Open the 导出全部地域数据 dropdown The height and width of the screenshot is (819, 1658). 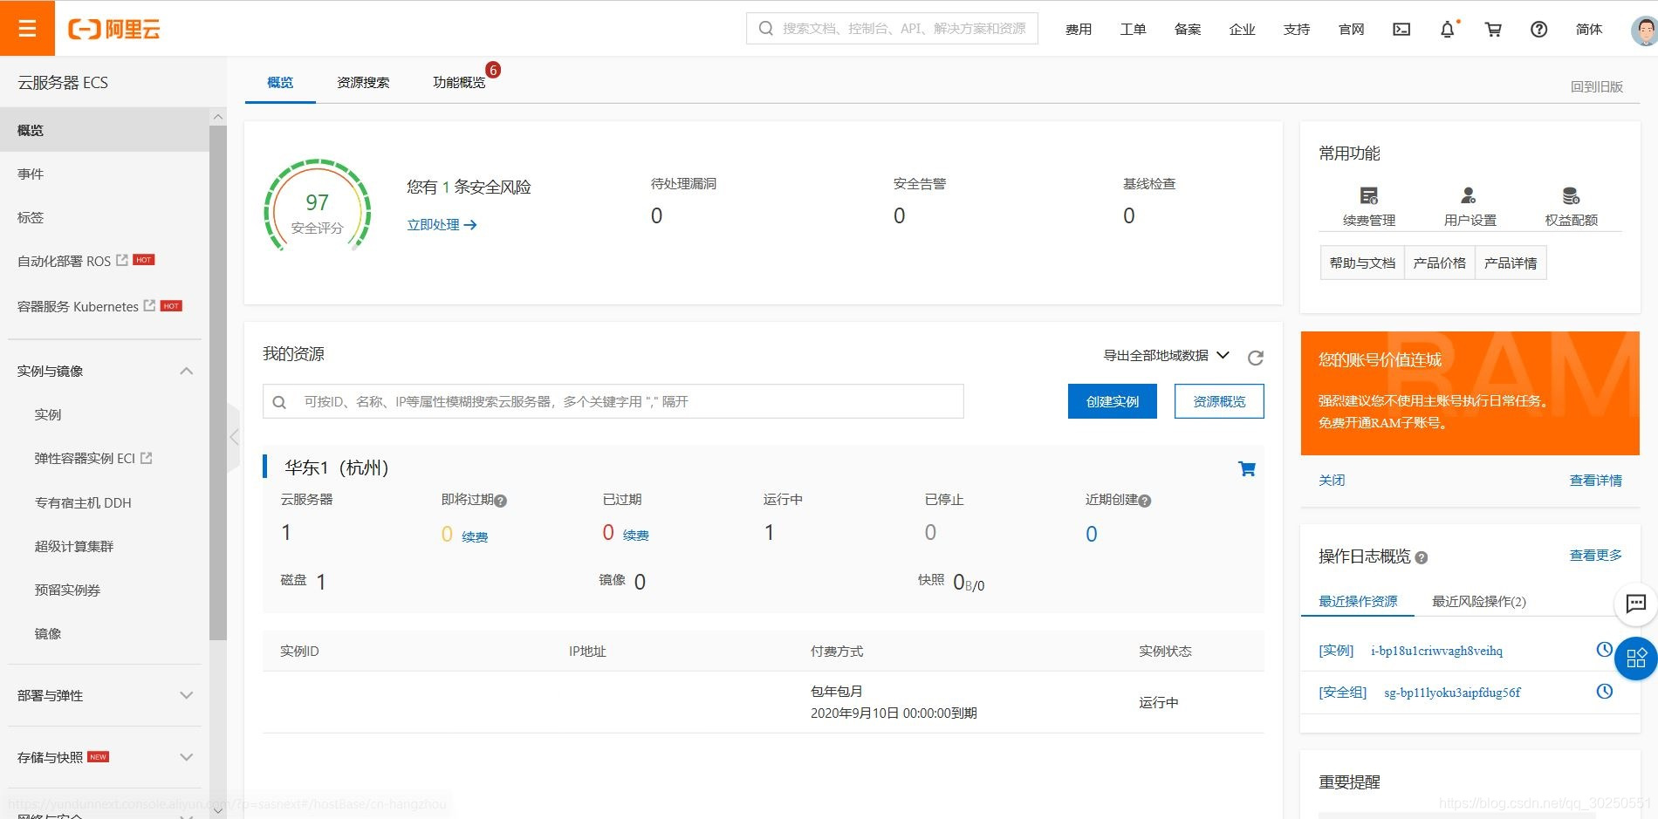1166,355
